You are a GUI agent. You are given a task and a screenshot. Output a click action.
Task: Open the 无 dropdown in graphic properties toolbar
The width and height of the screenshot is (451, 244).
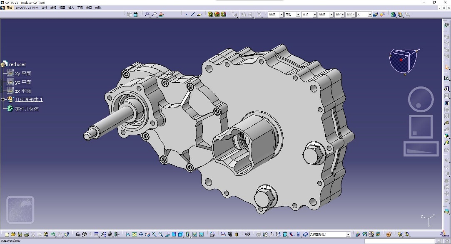[x=369, y=15]
